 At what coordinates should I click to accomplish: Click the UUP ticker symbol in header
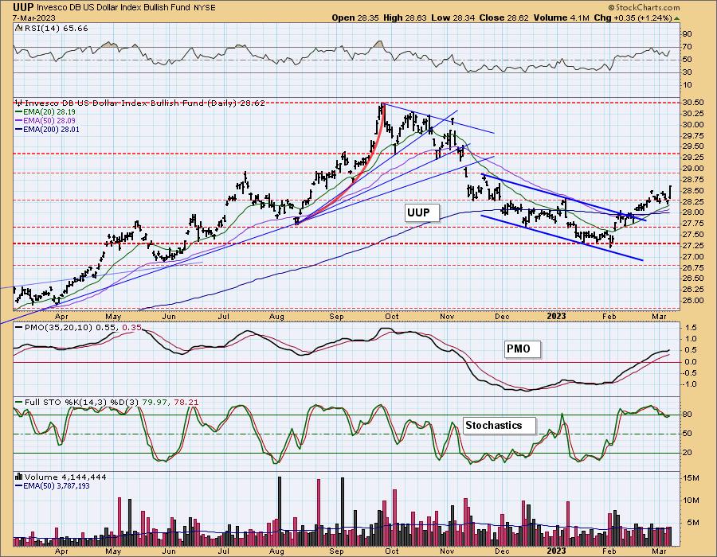23,7
